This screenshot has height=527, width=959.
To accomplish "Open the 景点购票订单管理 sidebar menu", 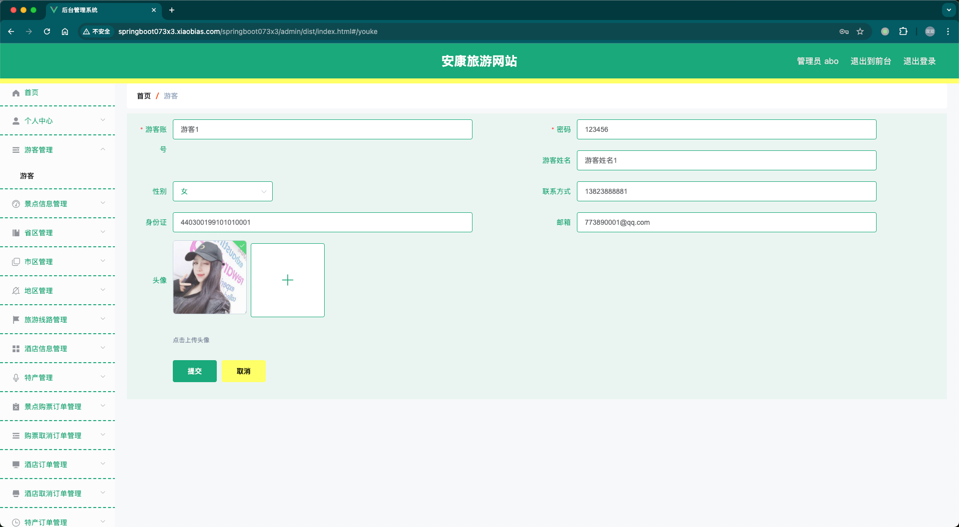I will 57,407.
